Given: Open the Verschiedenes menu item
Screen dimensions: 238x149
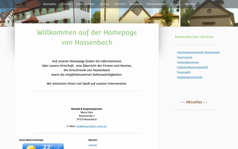Looking at the screenshot, I should pos(156,4).
